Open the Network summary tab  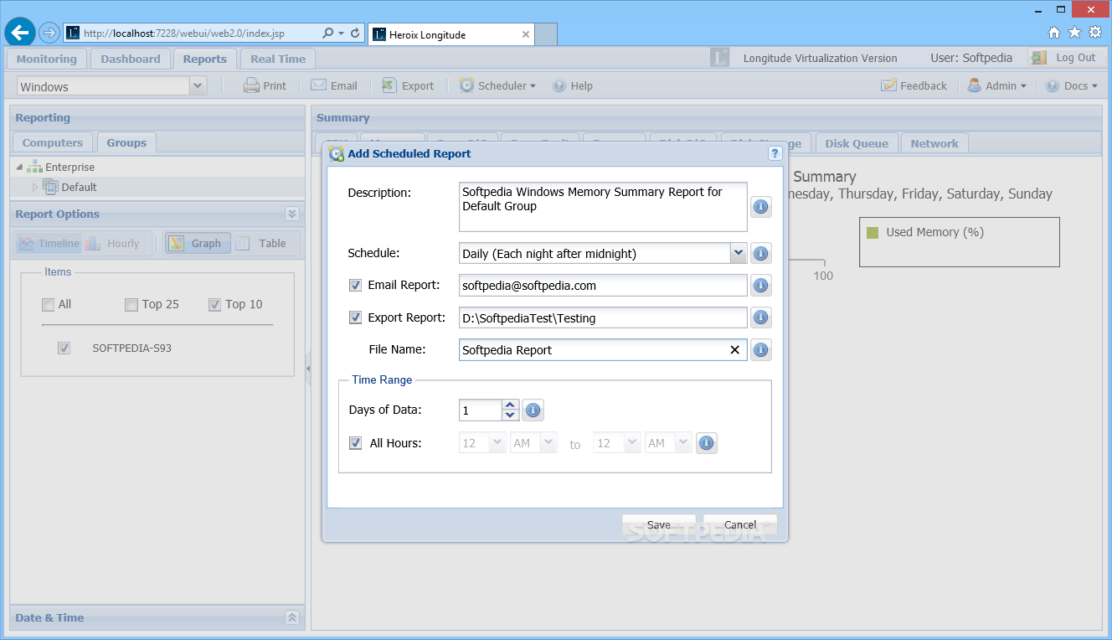point(934,143)
